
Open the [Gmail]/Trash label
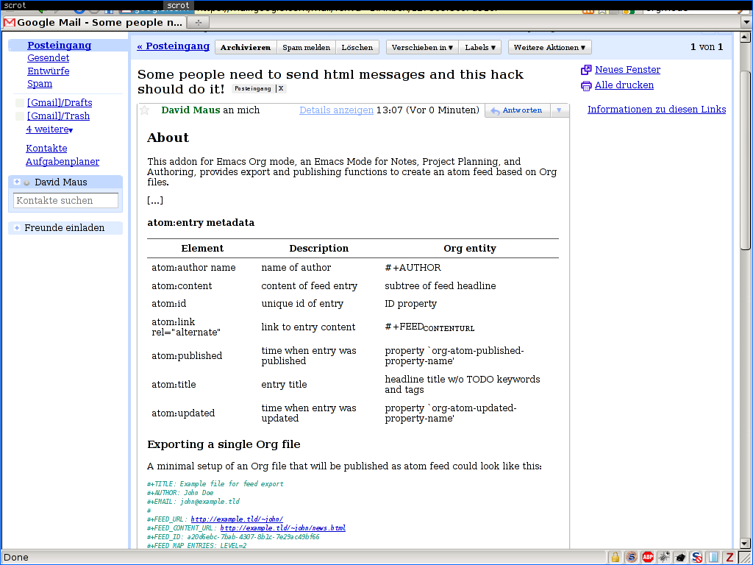59,116
